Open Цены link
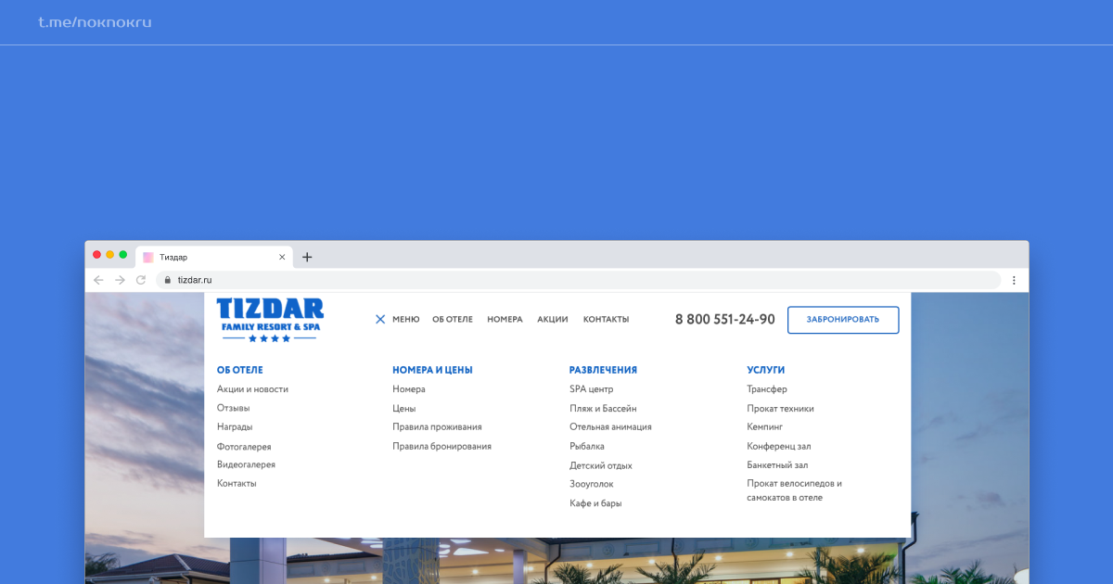This screenshot has width=1113, height=584. tap(403, 409)
